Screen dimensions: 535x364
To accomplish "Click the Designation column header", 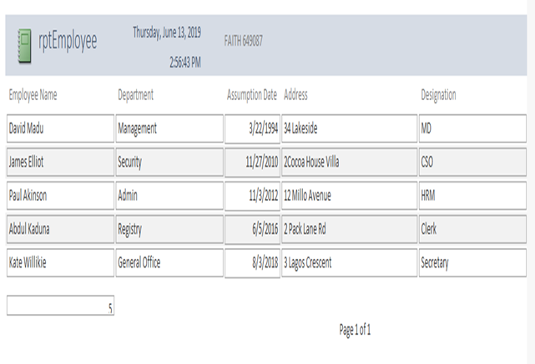I will 438,95.
